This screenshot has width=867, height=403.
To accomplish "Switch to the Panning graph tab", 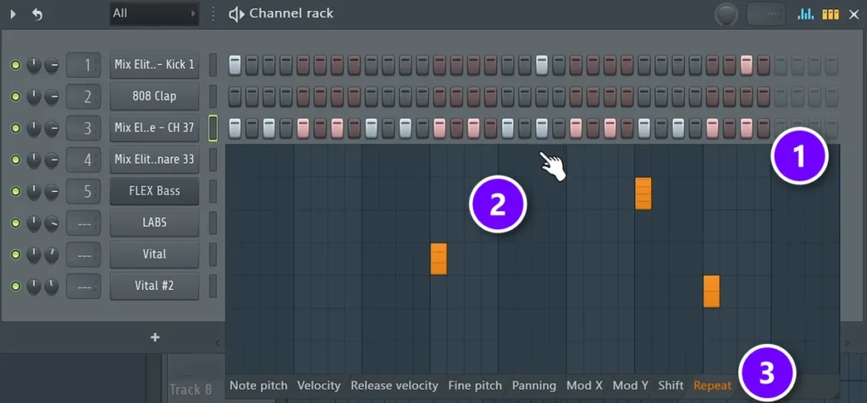I will click(x=534, y=386).
